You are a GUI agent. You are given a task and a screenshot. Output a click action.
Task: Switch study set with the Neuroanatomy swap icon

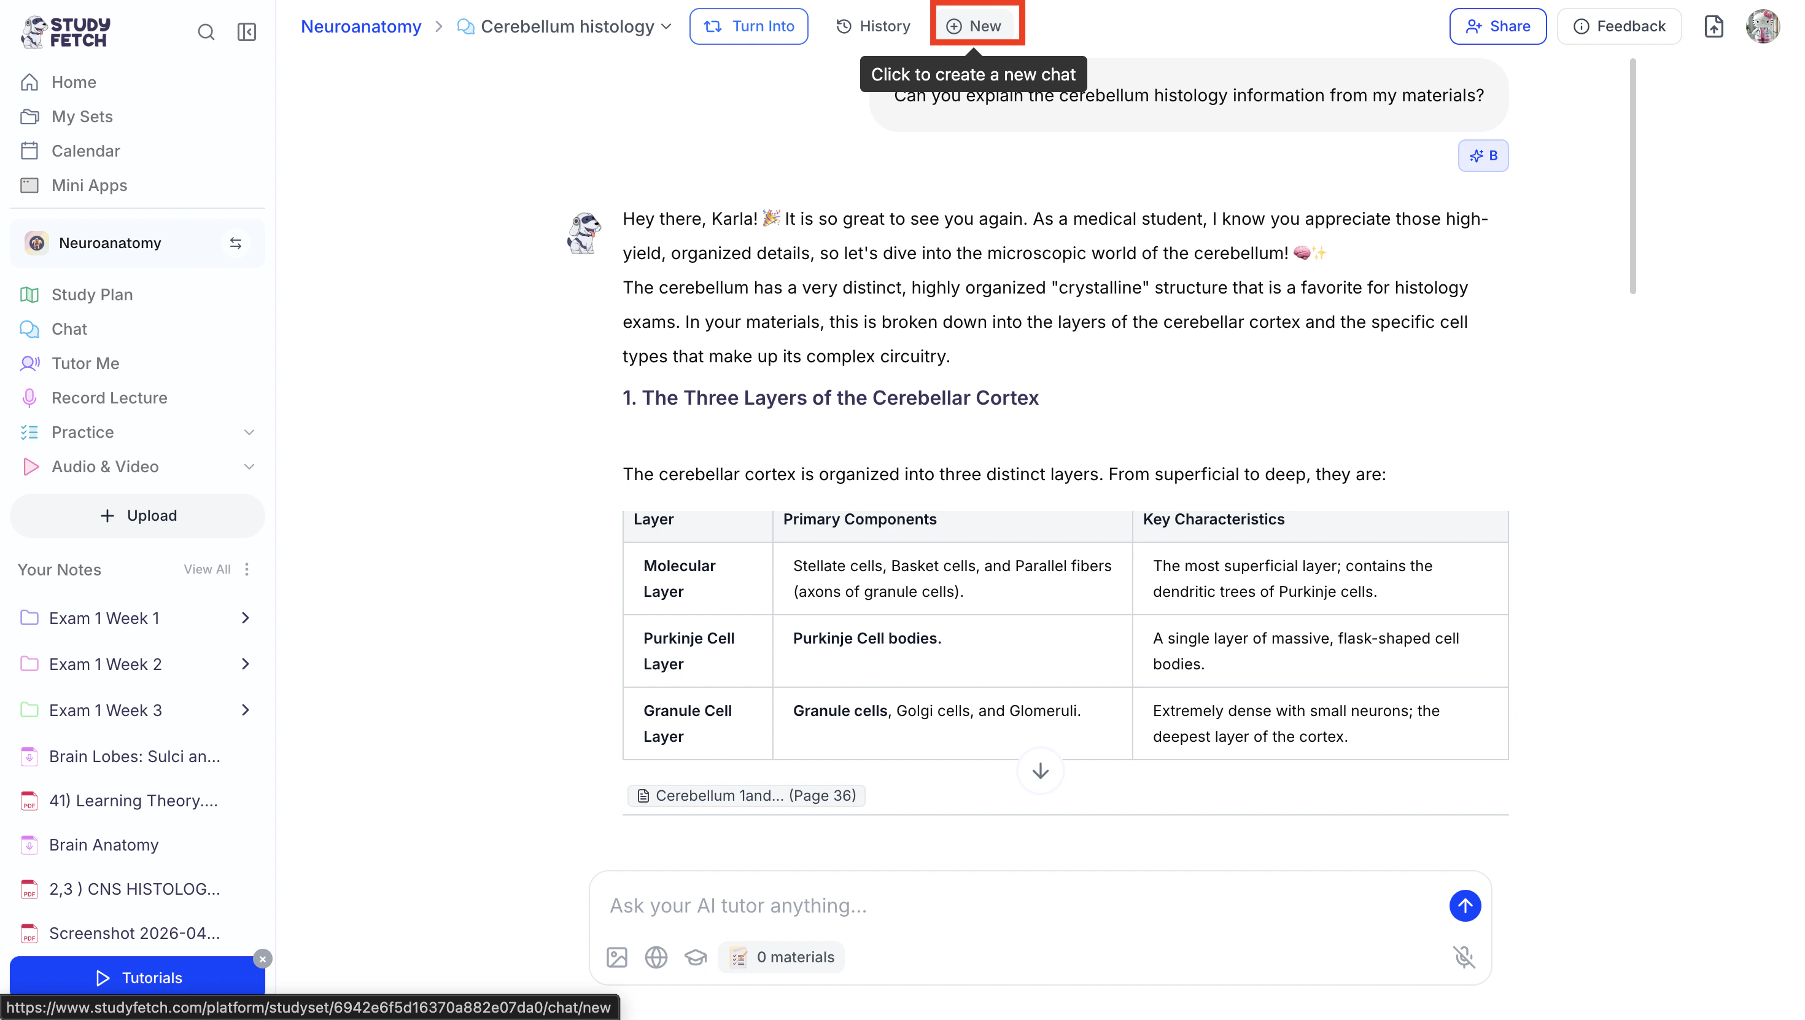tap(235, 243)
